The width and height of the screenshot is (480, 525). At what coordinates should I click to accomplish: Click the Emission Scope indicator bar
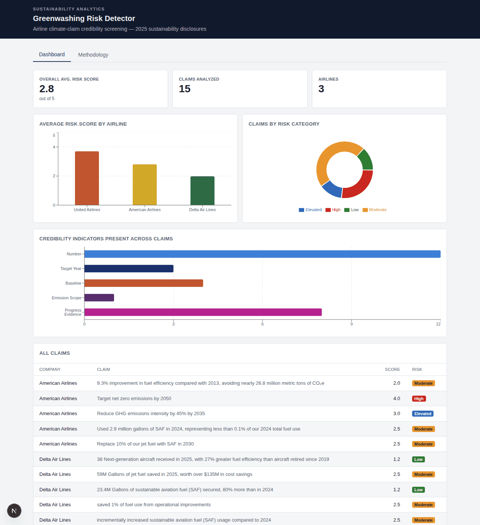(99, 298)
